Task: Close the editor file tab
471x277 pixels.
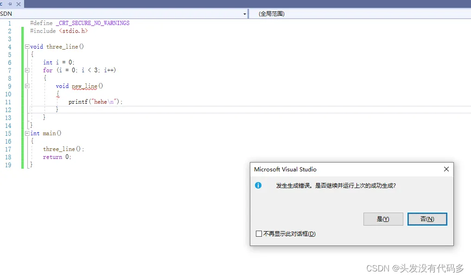Action: pyautogui.click(x=19, y=4)
